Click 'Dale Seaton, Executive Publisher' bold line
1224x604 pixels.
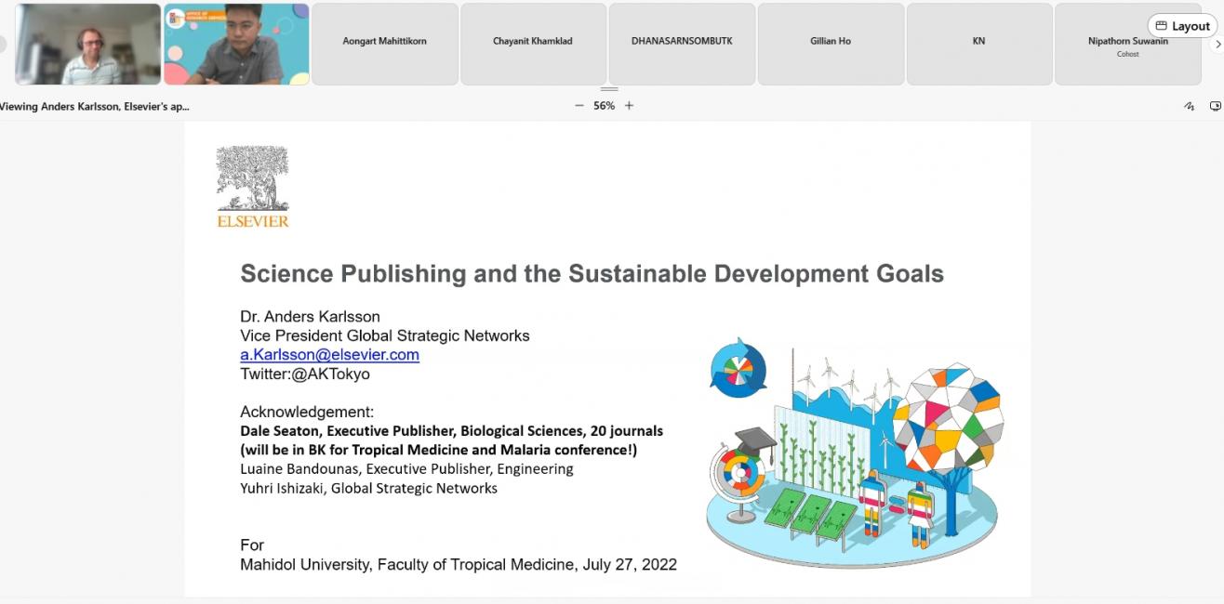pyautogui.click(x=452, y=431)
